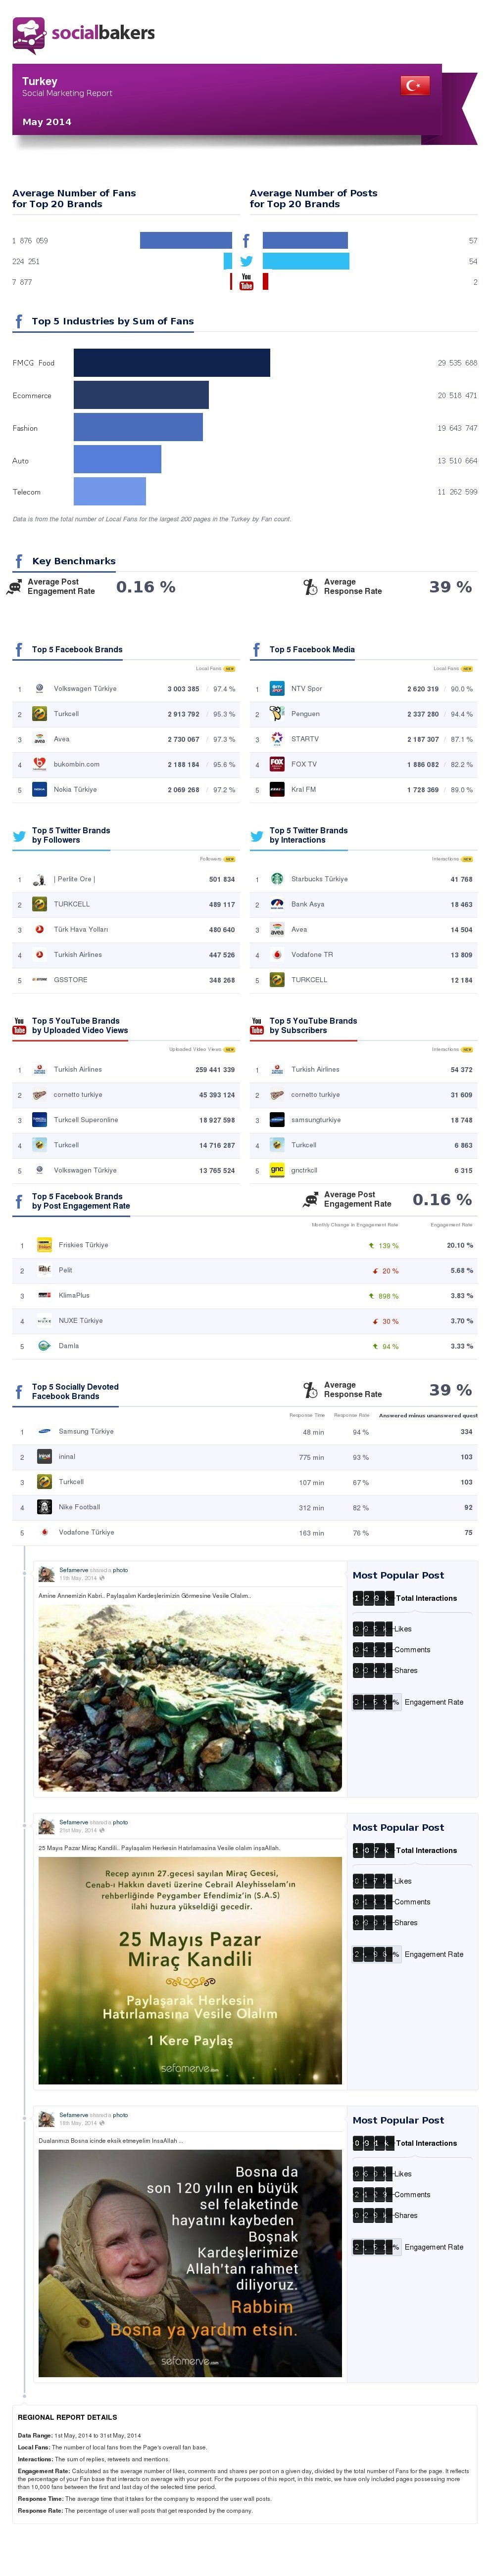490x2576 pixels.
Task: Click the Socialbakers logo icon
Action: pyautogui.click(x=28, y=34)
